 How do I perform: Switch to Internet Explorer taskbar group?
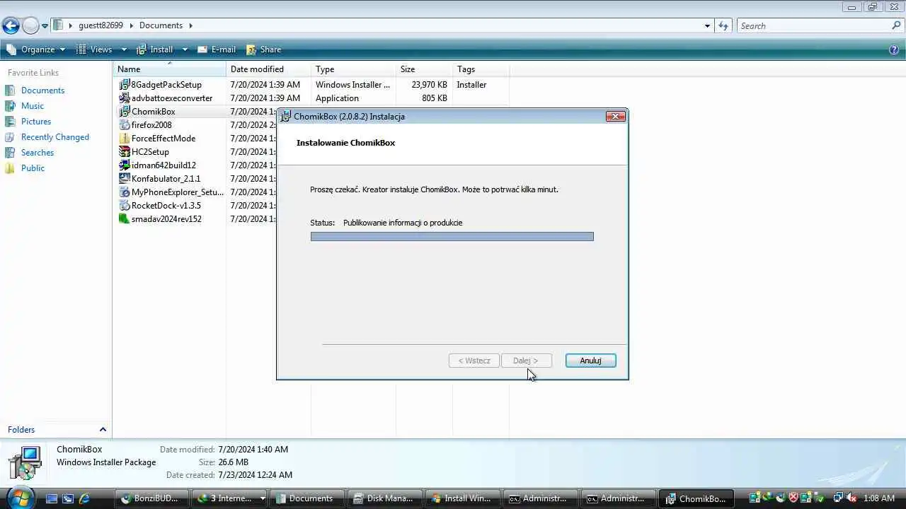[230, 498]
